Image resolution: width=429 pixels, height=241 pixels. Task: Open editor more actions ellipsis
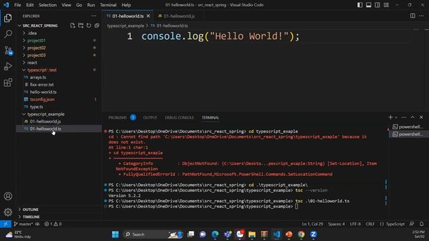point(422,16)
